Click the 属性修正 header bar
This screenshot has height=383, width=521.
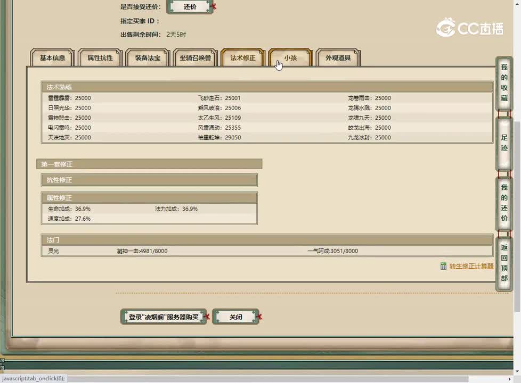[149, 198]
